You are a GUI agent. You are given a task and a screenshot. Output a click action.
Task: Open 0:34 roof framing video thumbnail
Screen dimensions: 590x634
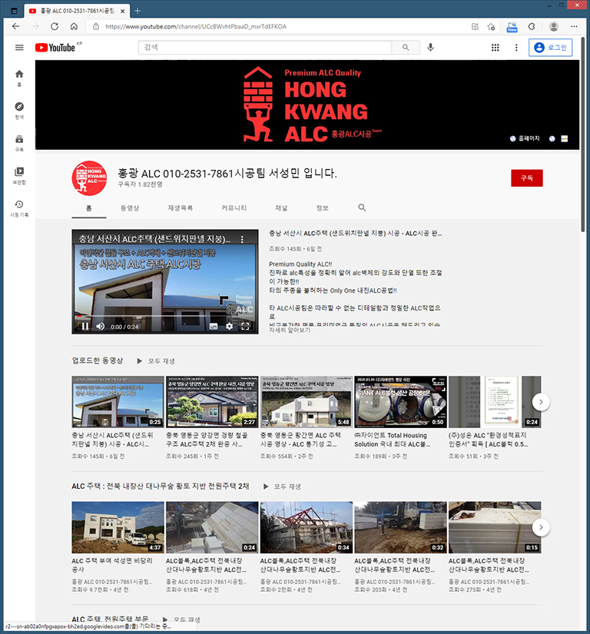click(x=306, y=527)
